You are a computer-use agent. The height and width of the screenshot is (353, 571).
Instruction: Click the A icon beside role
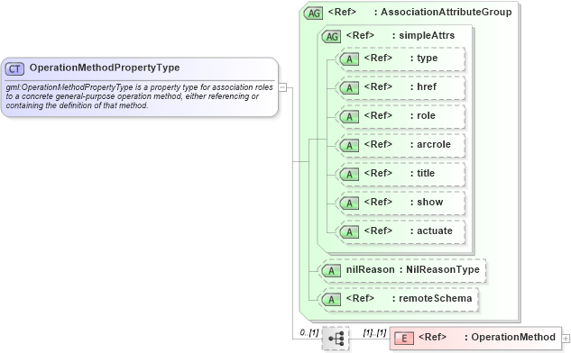click(349, 117)
